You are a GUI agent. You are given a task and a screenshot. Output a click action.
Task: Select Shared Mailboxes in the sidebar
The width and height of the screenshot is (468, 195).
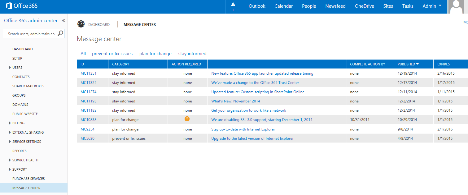(28, 86)
